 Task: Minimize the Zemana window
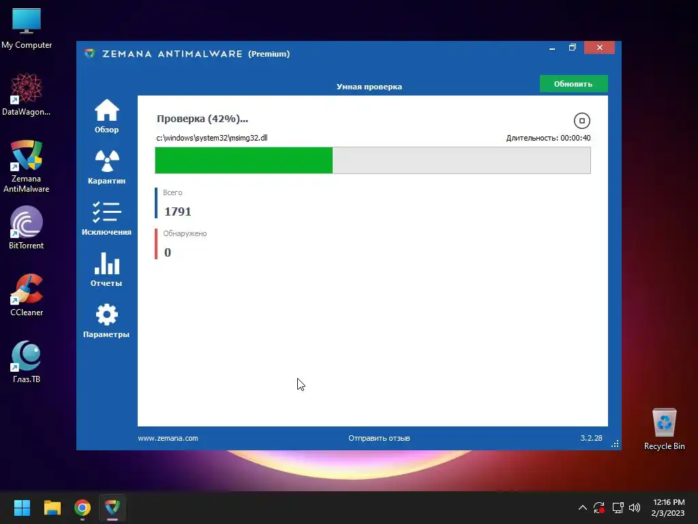(552, 48)
